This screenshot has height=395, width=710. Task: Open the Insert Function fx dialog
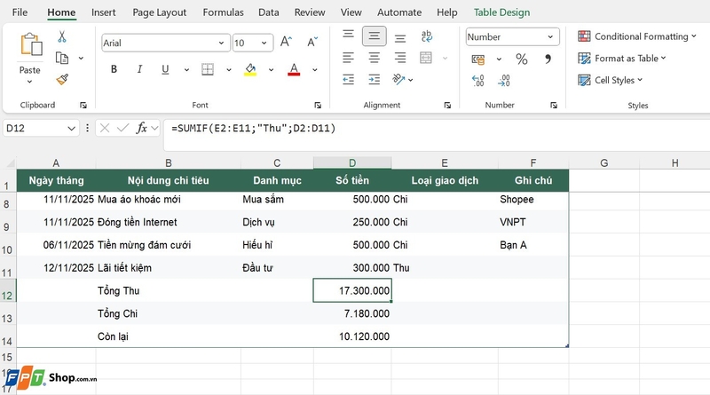pyautogui.click(x=142, y=128)
